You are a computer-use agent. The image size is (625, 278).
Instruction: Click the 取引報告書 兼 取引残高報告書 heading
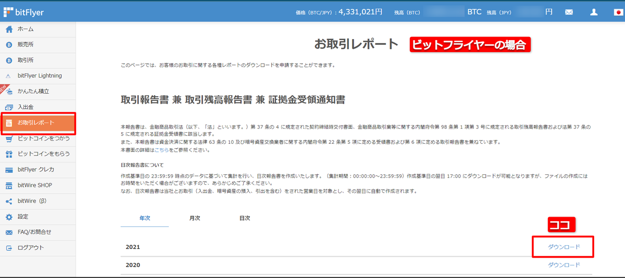(233, 99)
